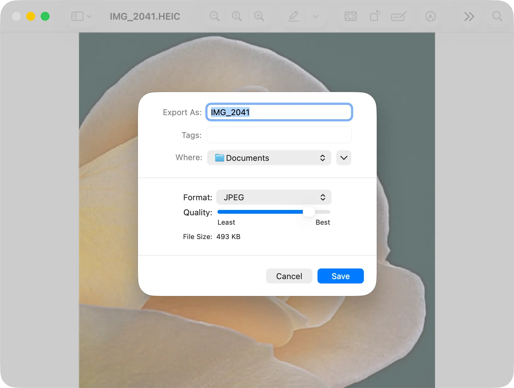Click the zoom in magnifier icon
514x388 pixels.
(259, 16)
